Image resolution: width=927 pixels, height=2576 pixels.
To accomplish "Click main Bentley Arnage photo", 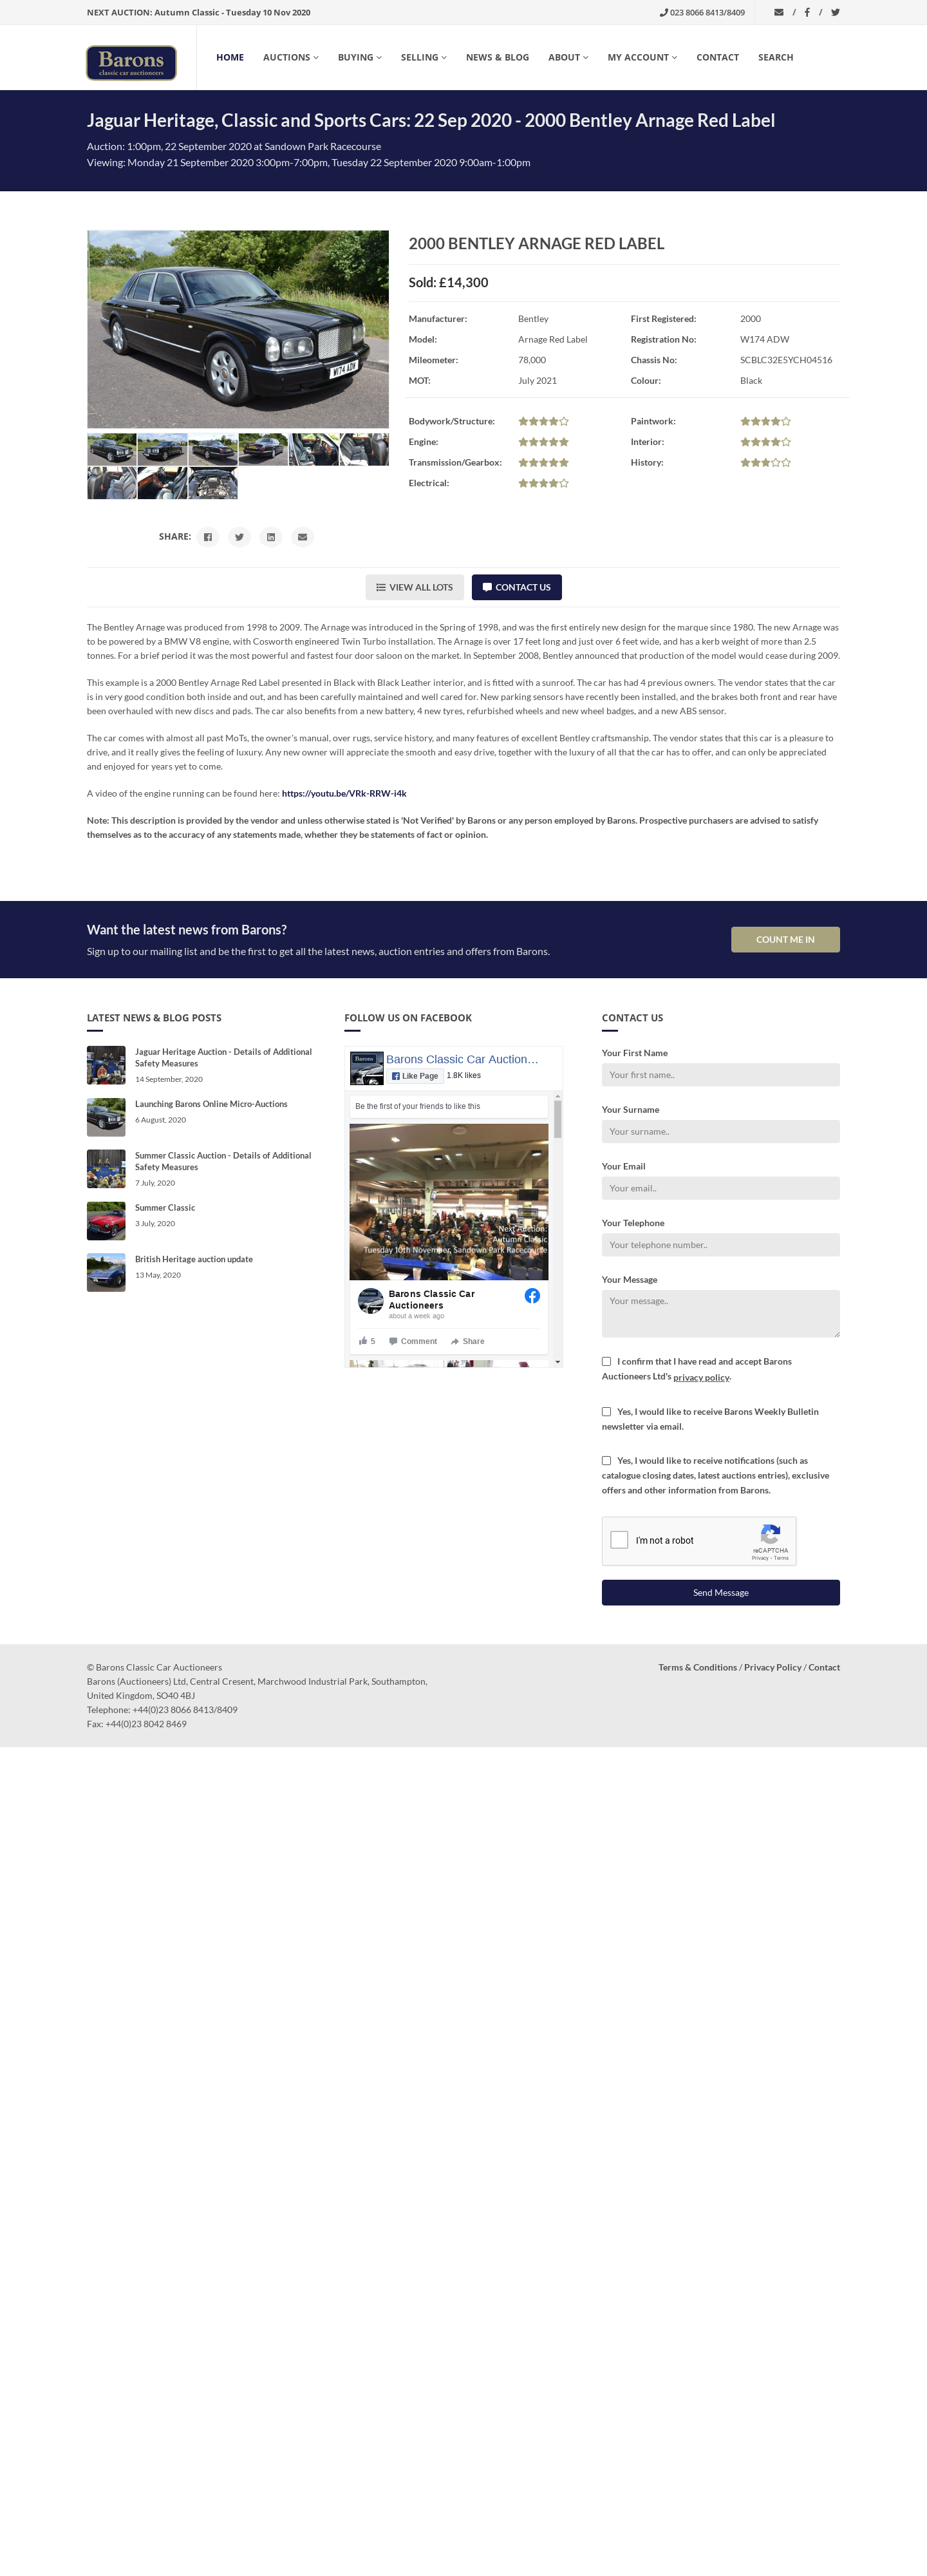I will (238, 329).
